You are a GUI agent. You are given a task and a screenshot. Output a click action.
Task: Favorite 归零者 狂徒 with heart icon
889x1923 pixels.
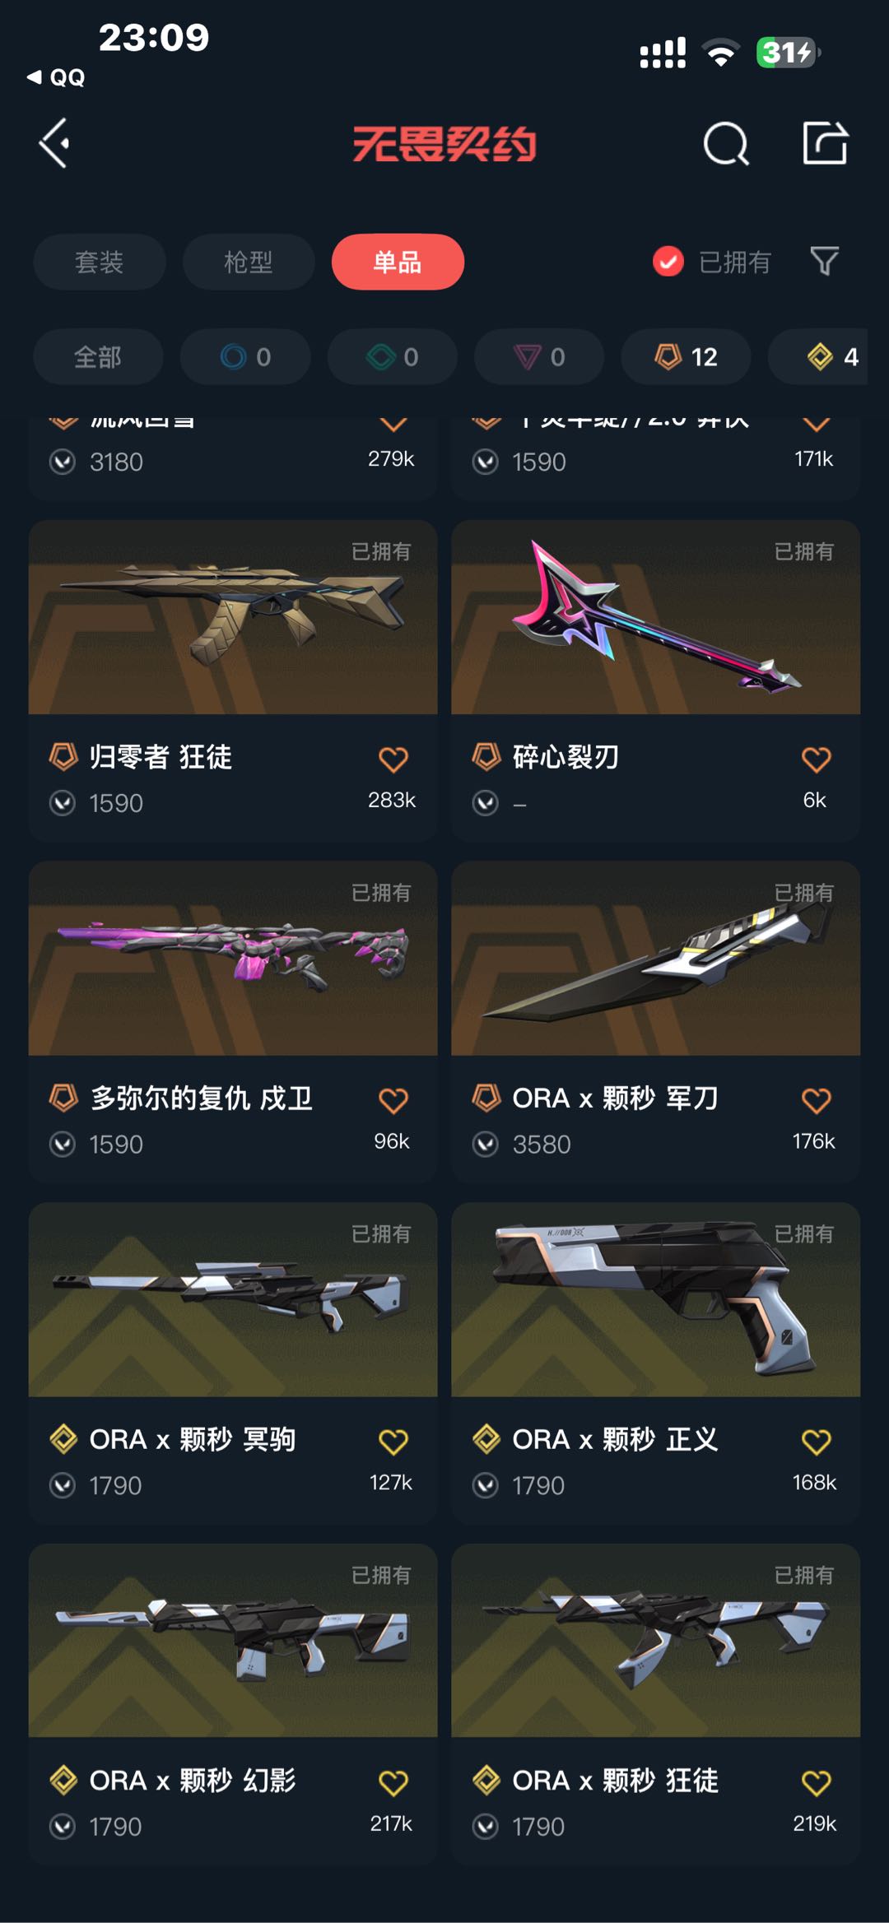(393, 759)
